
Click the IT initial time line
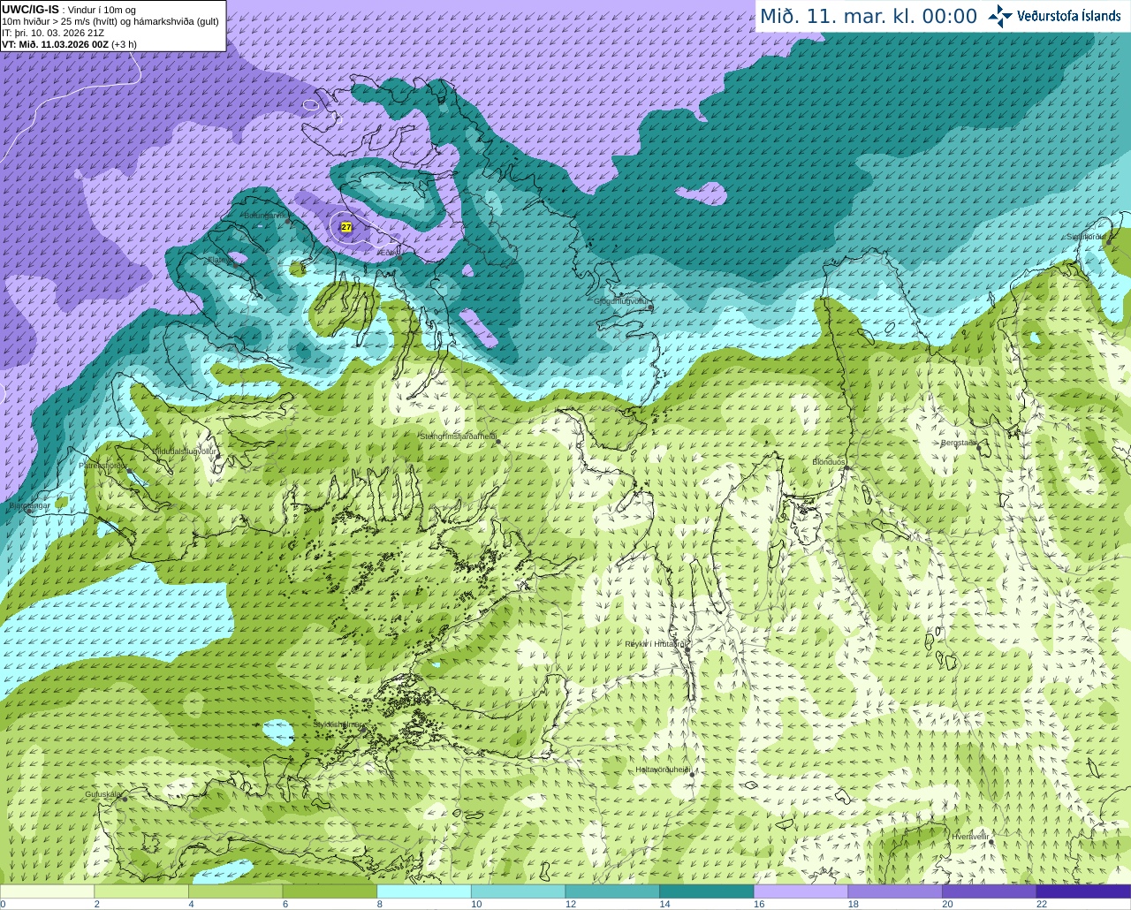point(53,33)
